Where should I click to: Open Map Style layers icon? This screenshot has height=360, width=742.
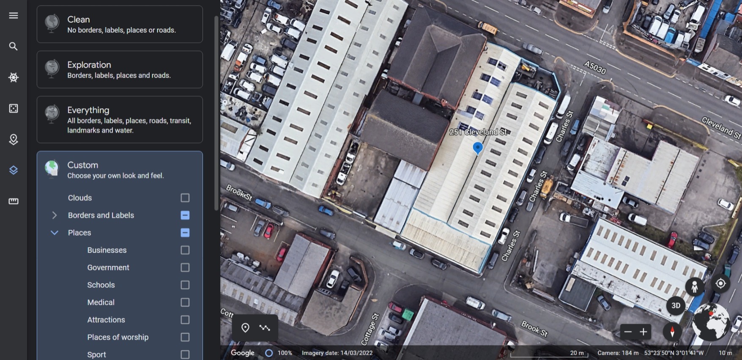click(14, 170)
